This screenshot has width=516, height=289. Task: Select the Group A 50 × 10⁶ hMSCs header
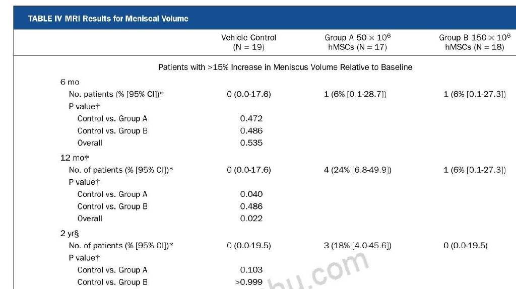(357, 42)
